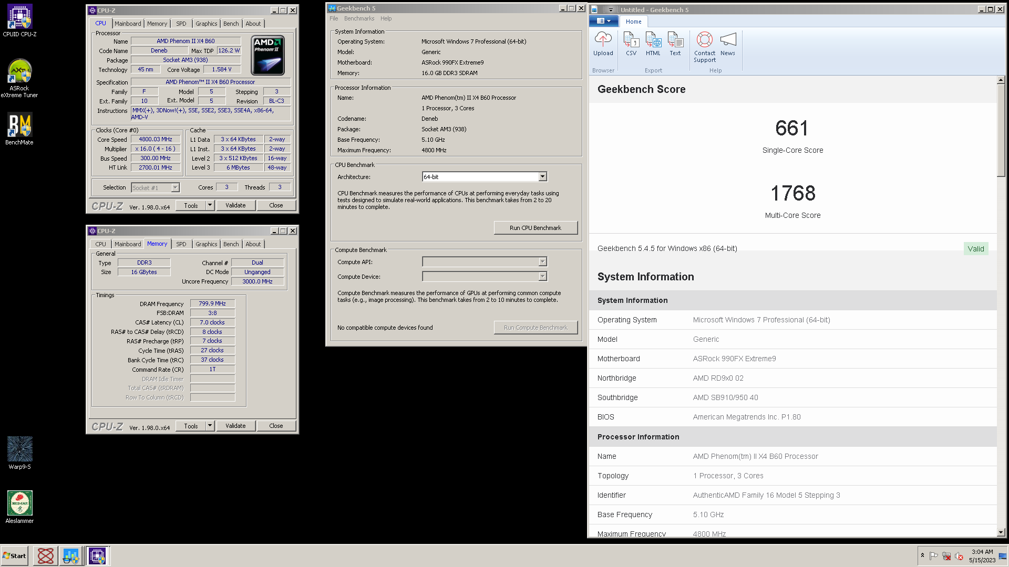Expand the Architecture 64-bit dropdown
The image size is (1009, 567).
click(x=542, y=177)
